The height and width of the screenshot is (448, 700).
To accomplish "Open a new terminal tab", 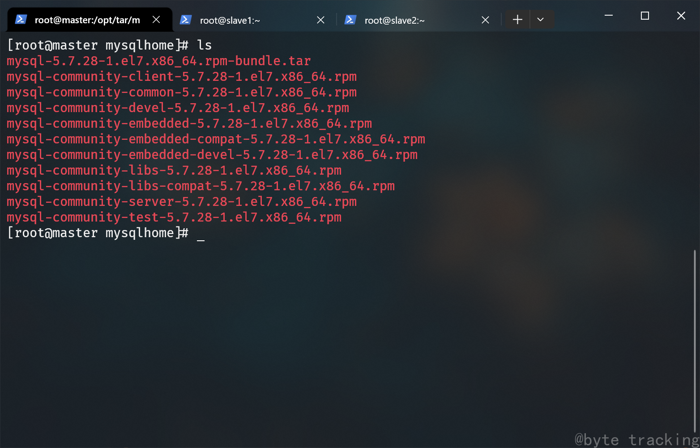I will (x=517, y=20).
